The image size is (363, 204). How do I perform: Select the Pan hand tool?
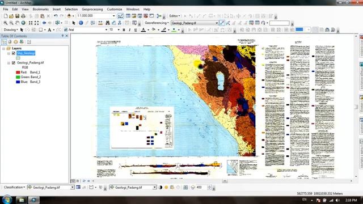pyautogui.click(x=18, y=23)
